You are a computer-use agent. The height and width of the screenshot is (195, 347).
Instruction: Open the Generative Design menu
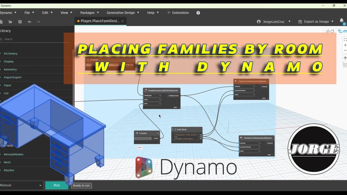point(123,13)
